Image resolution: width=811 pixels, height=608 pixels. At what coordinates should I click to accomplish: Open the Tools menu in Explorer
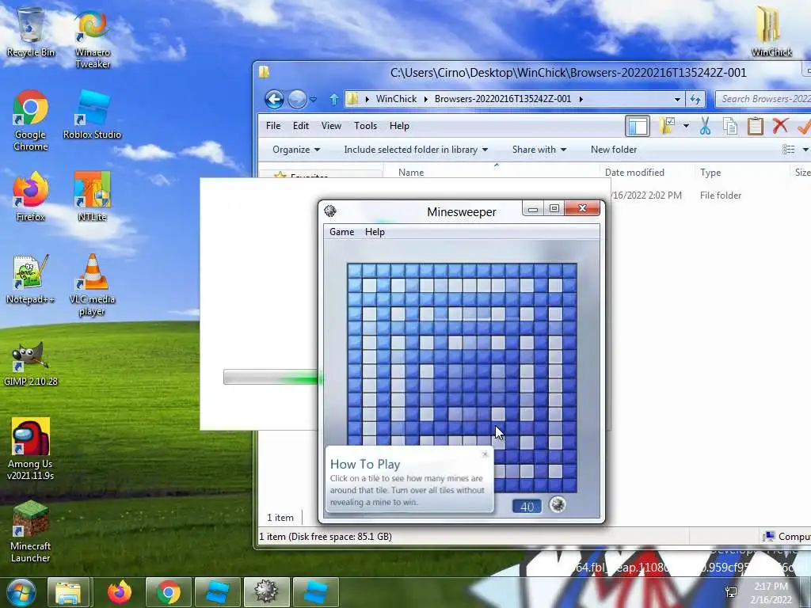365,126
